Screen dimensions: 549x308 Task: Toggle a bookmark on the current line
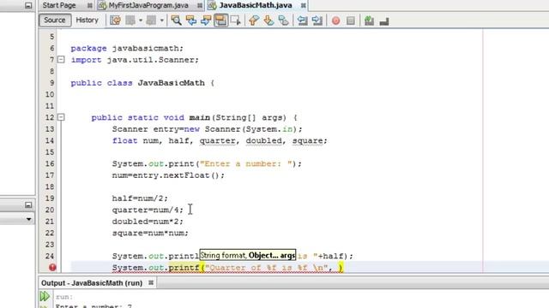283,21
